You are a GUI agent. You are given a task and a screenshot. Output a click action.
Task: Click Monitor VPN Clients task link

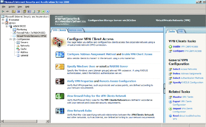click(x=183, y=97)
